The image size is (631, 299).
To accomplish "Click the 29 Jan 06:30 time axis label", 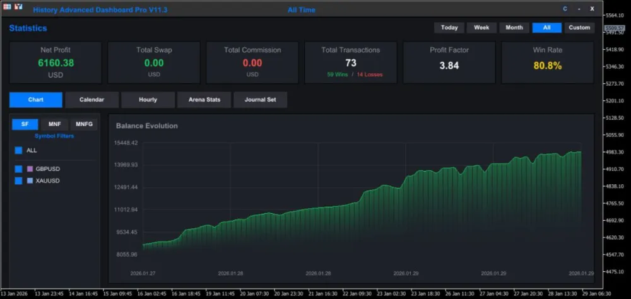I will 597,294.
